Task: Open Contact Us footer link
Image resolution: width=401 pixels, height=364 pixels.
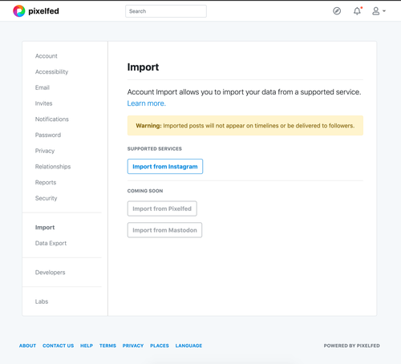Action: click(x=58, y=346)
